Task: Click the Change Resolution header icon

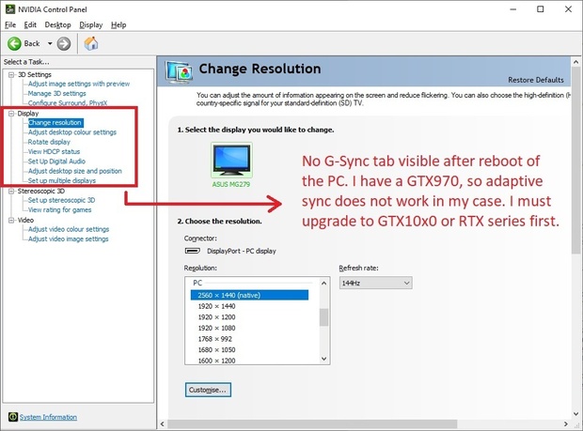Action: coord(180,71)
